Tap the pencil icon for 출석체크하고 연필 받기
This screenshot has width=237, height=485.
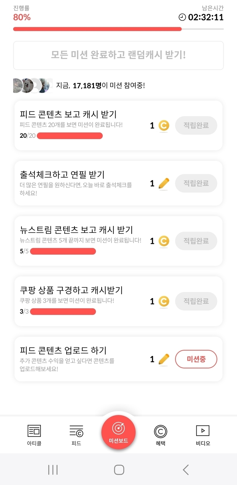pos(164,184)
